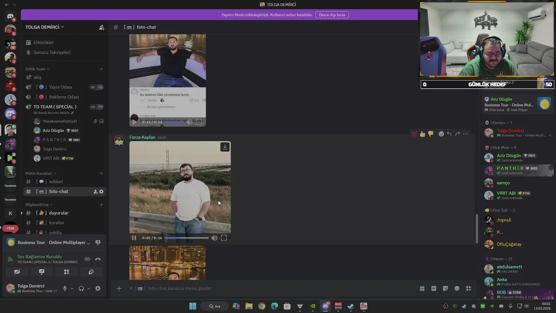Image resolution: width=556 pixels, height=313 pixels.
Task: Open Steam from the taskbar
Action: click(351, 306)
